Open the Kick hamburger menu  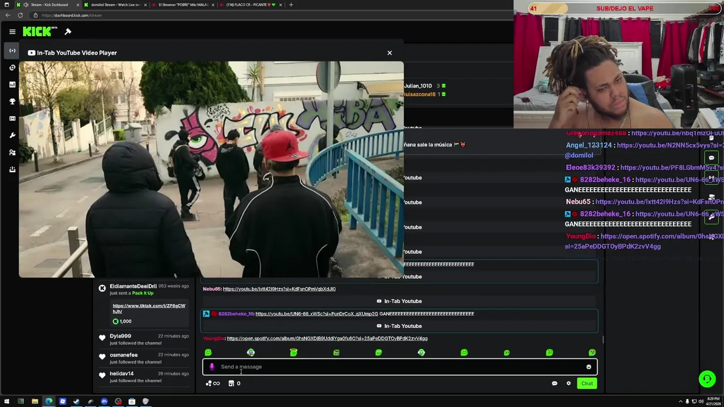12,32
